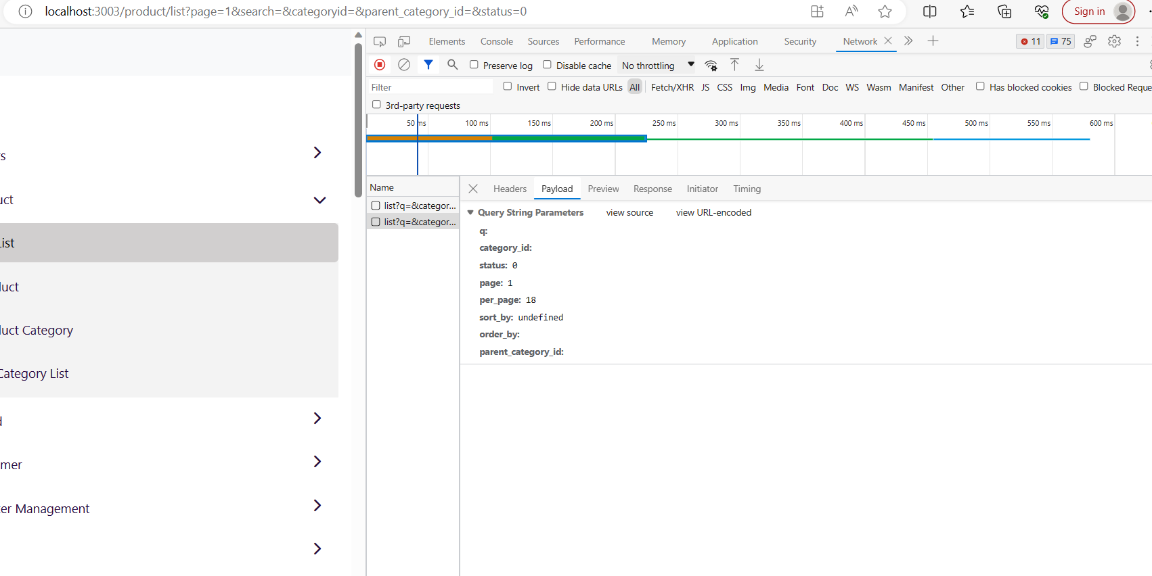Select the inspect element picker icon
Image resolution: width=1152 pixels, height=576 pixels.
[x=380, y=41]
